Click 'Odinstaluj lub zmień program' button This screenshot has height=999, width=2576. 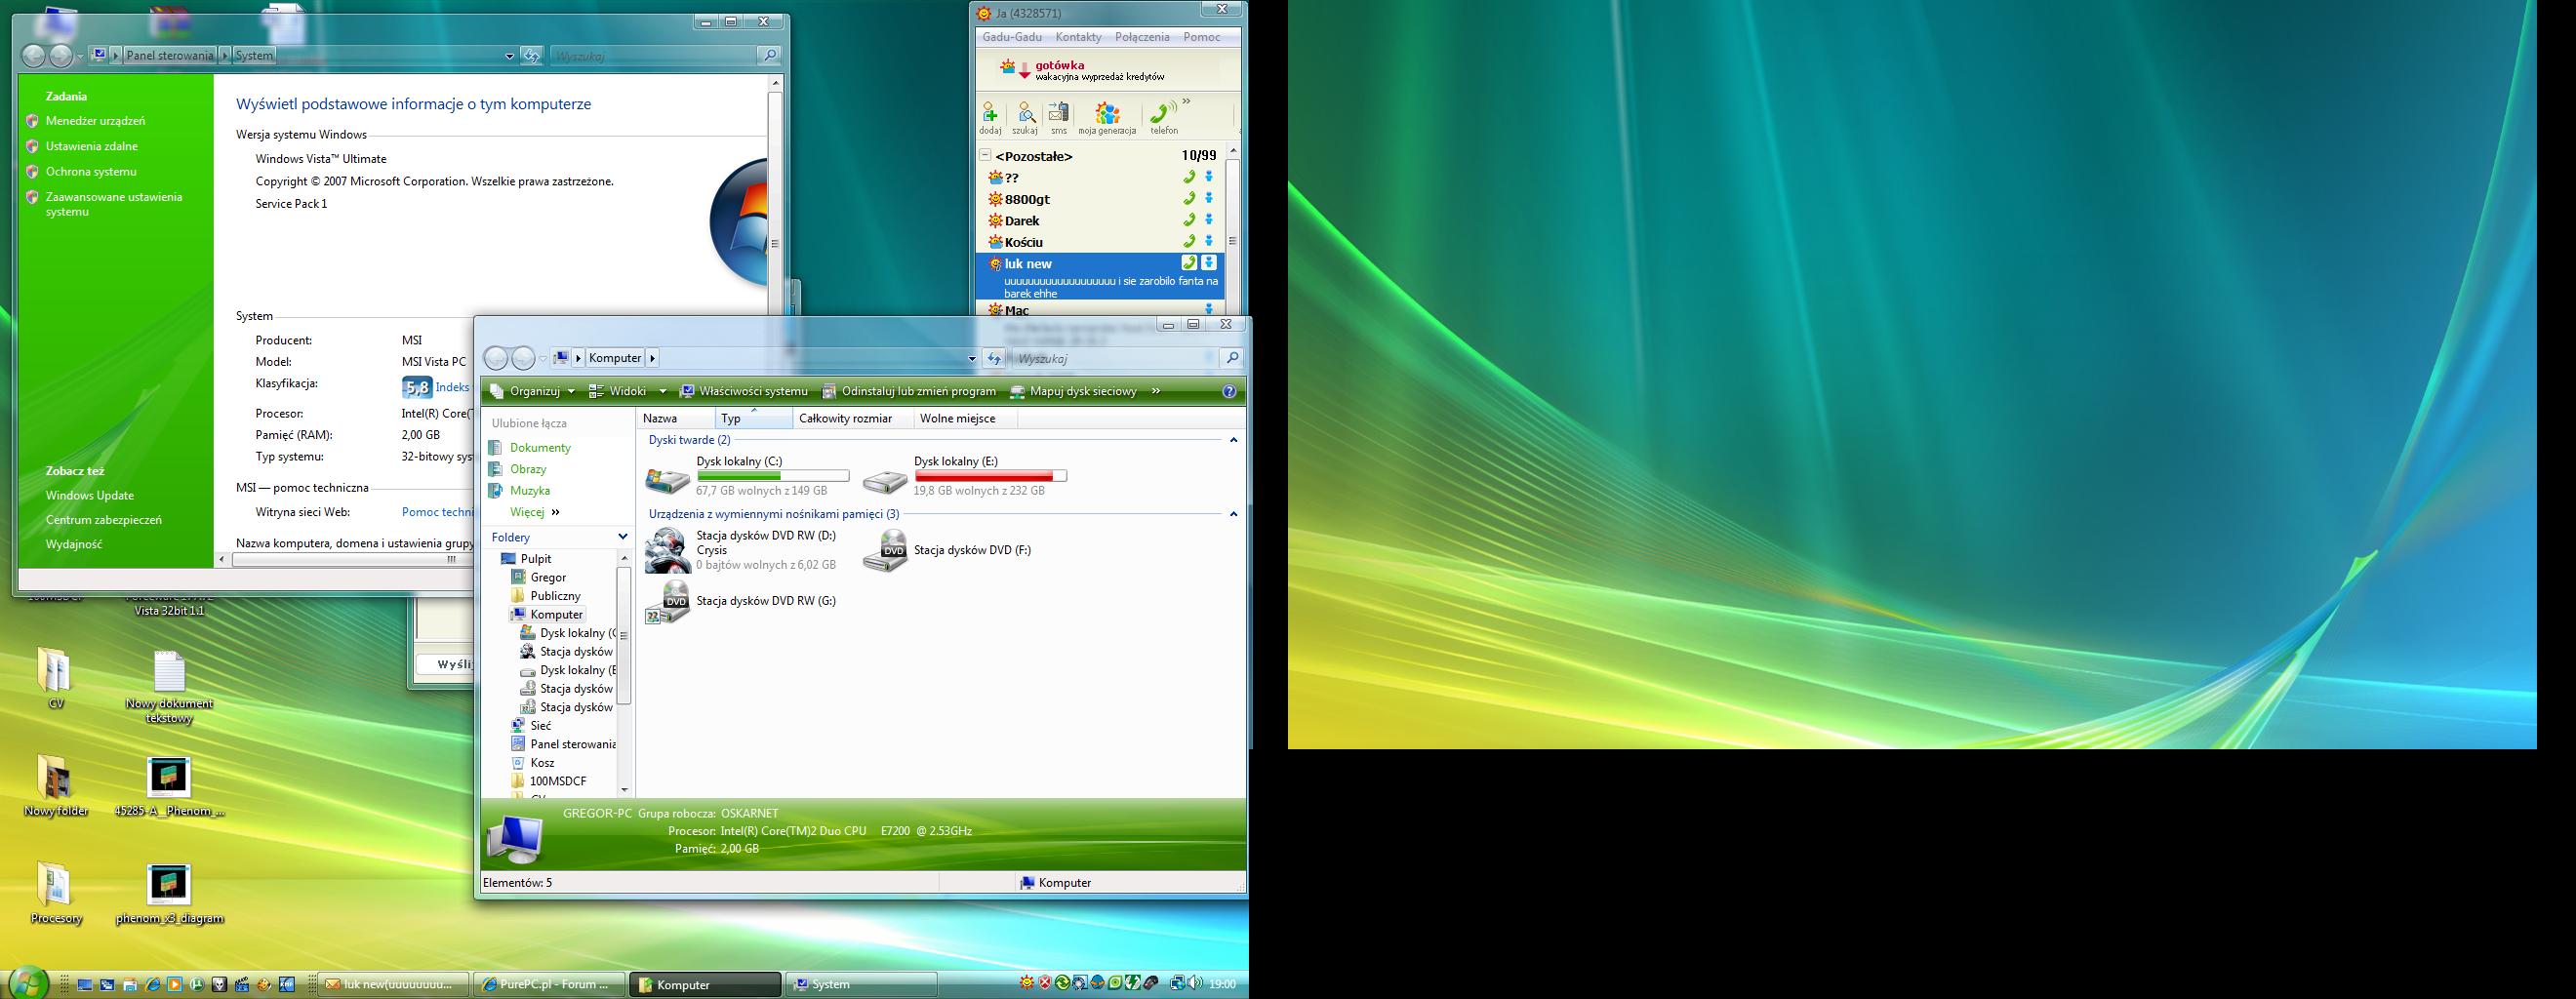[x=909, y=392]
